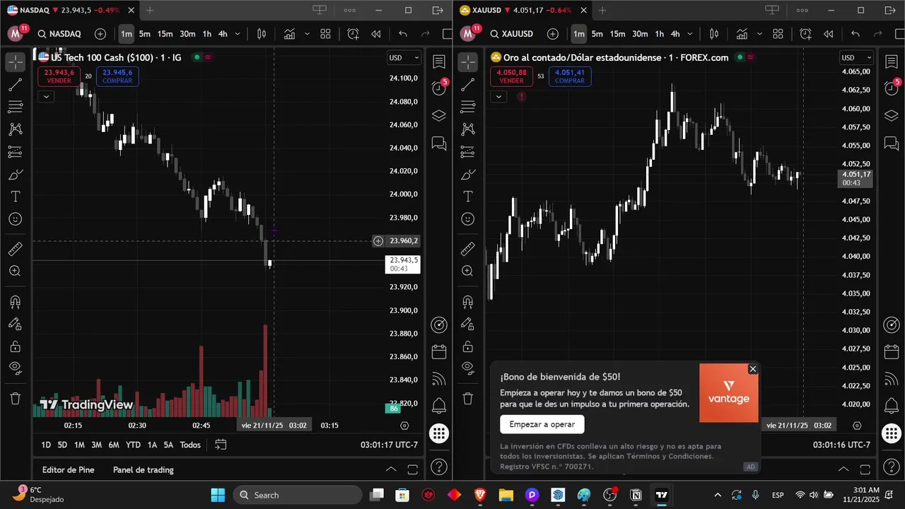Click the Vender button on NASDAQ chart

coord(59,76)
